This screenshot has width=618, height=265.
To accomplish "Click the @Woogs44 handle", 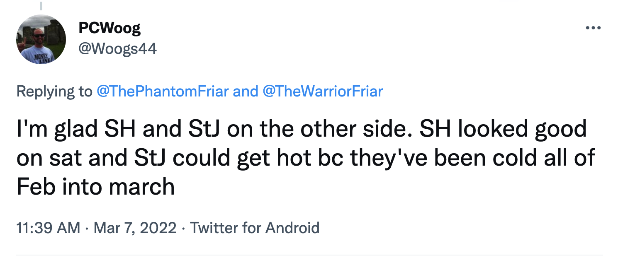I will (x=117, y=49).
